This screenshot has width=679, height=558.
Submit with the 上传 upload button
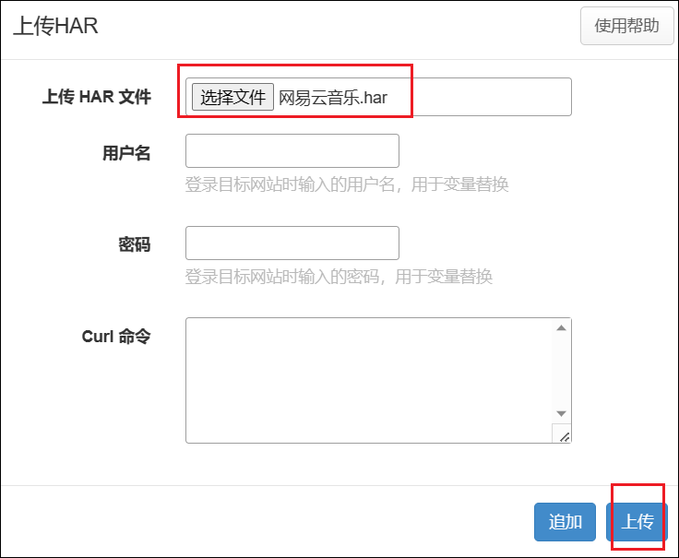(637, 522)
